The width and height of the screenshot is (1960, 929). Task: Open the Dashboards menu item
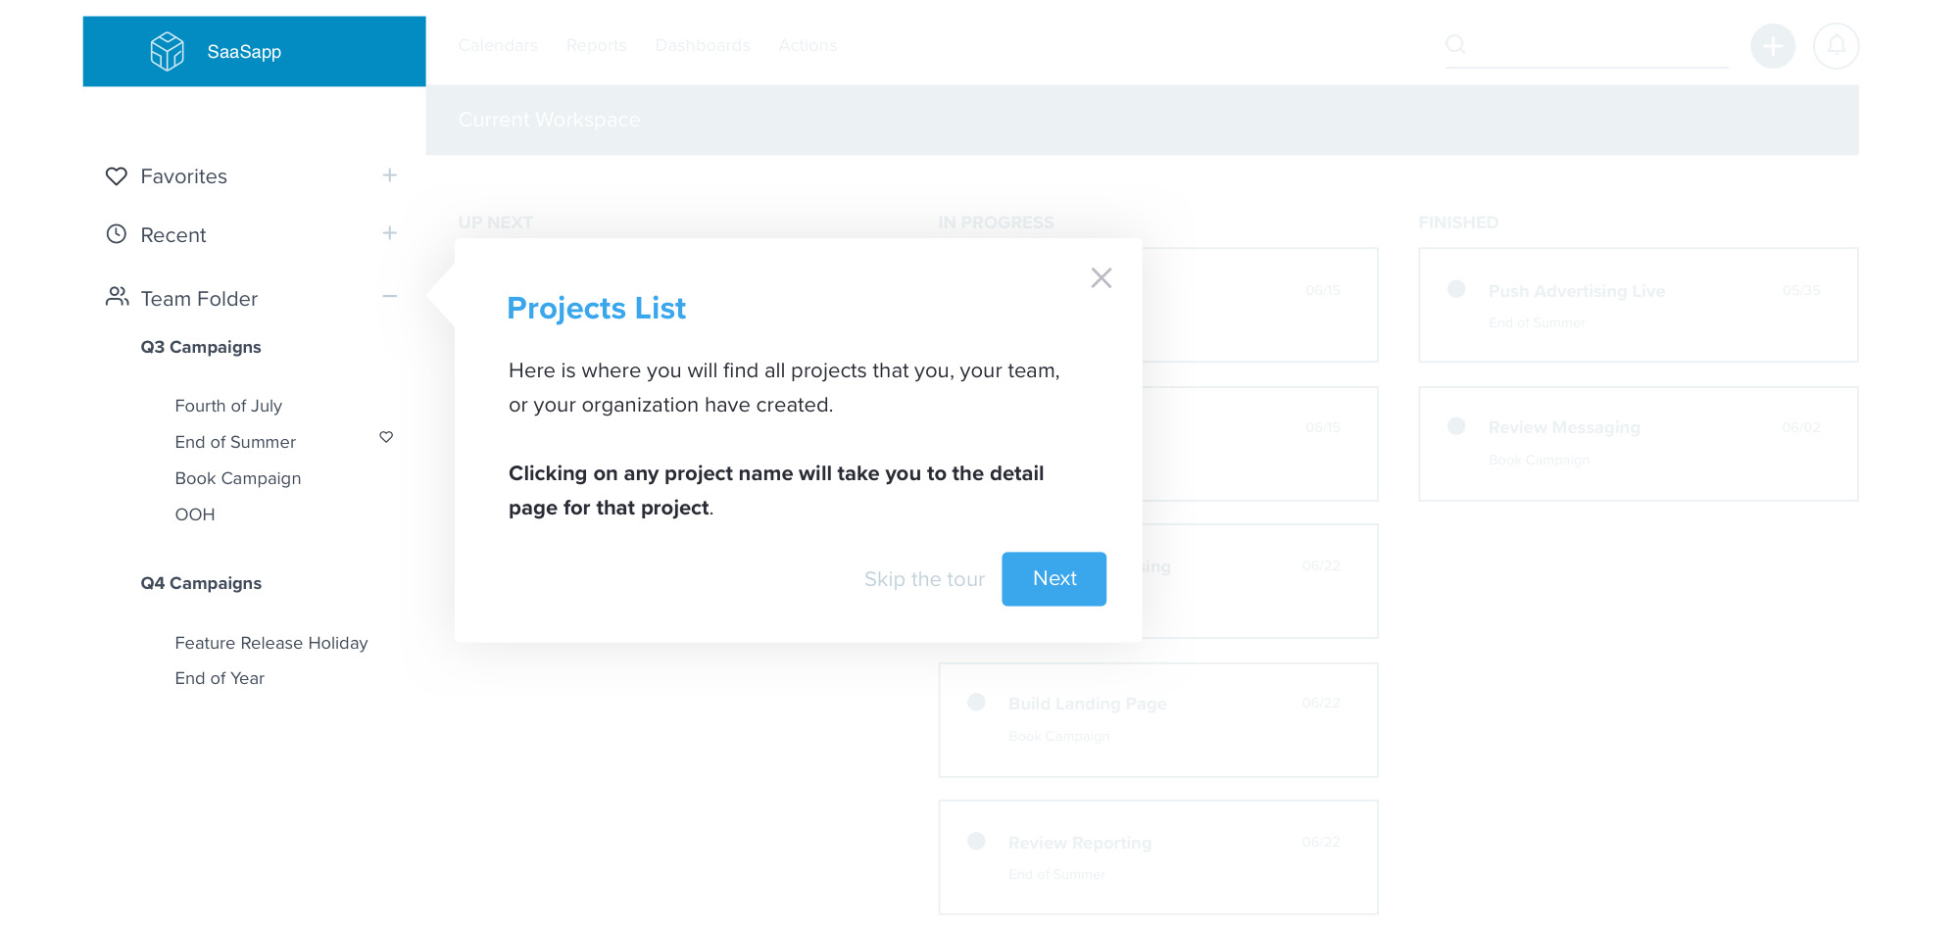703,45
